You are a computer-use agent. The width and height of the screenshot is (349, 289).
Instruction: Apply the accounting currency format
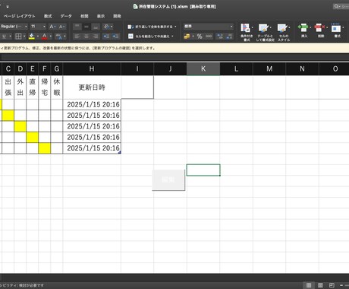[187, 37]
